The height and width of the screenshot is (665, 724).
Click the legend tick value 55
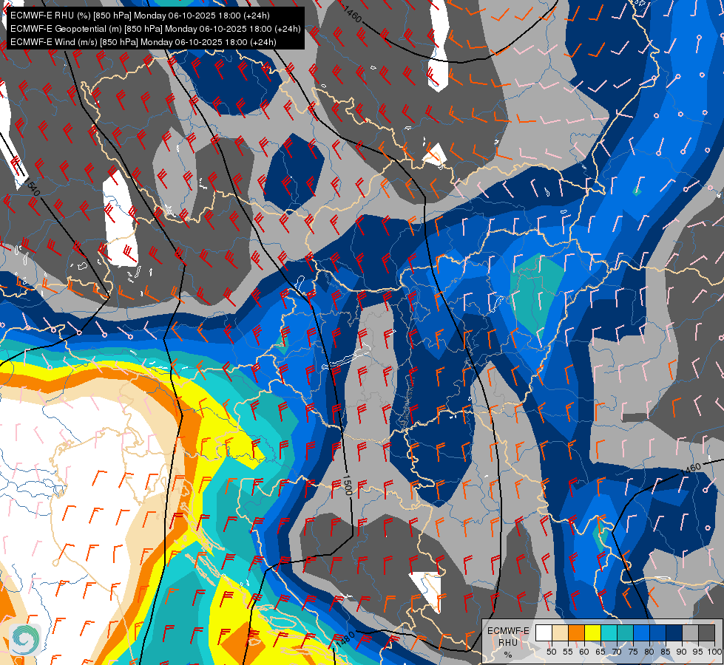click(x=568, y=652)
